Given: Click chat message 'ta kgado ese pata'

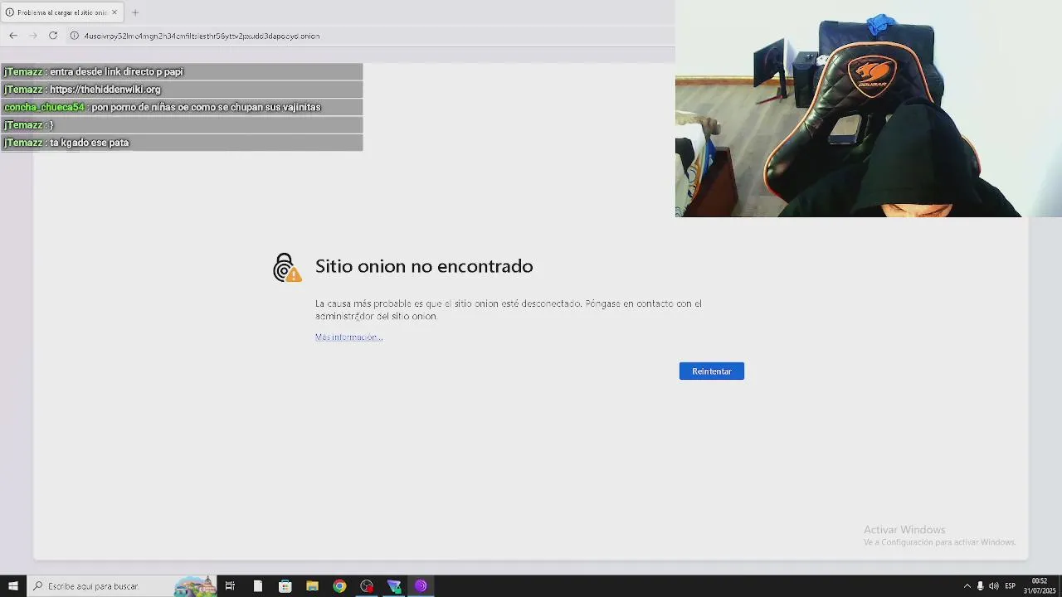Looking at the screenshot, I should [x=90, y=143].
